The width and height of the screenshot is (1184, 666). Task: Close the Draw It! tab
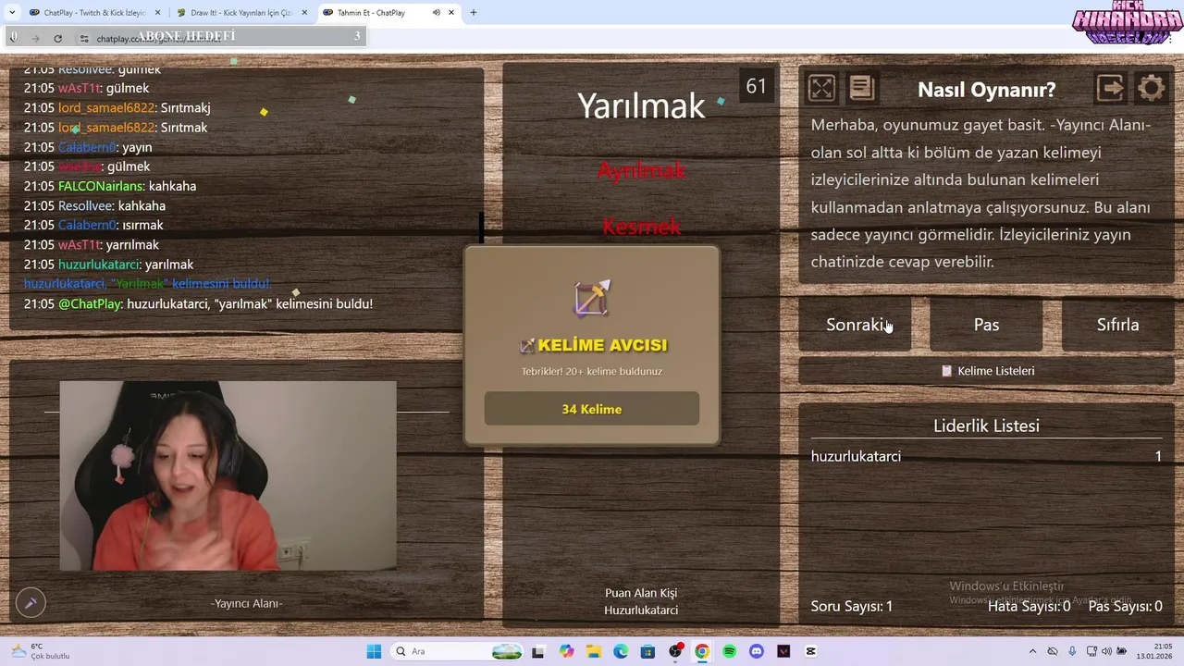pos(304,13)
